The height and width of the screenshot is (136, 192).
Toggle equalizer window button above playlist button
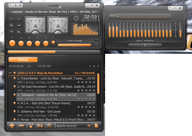(x=97, y=40)
